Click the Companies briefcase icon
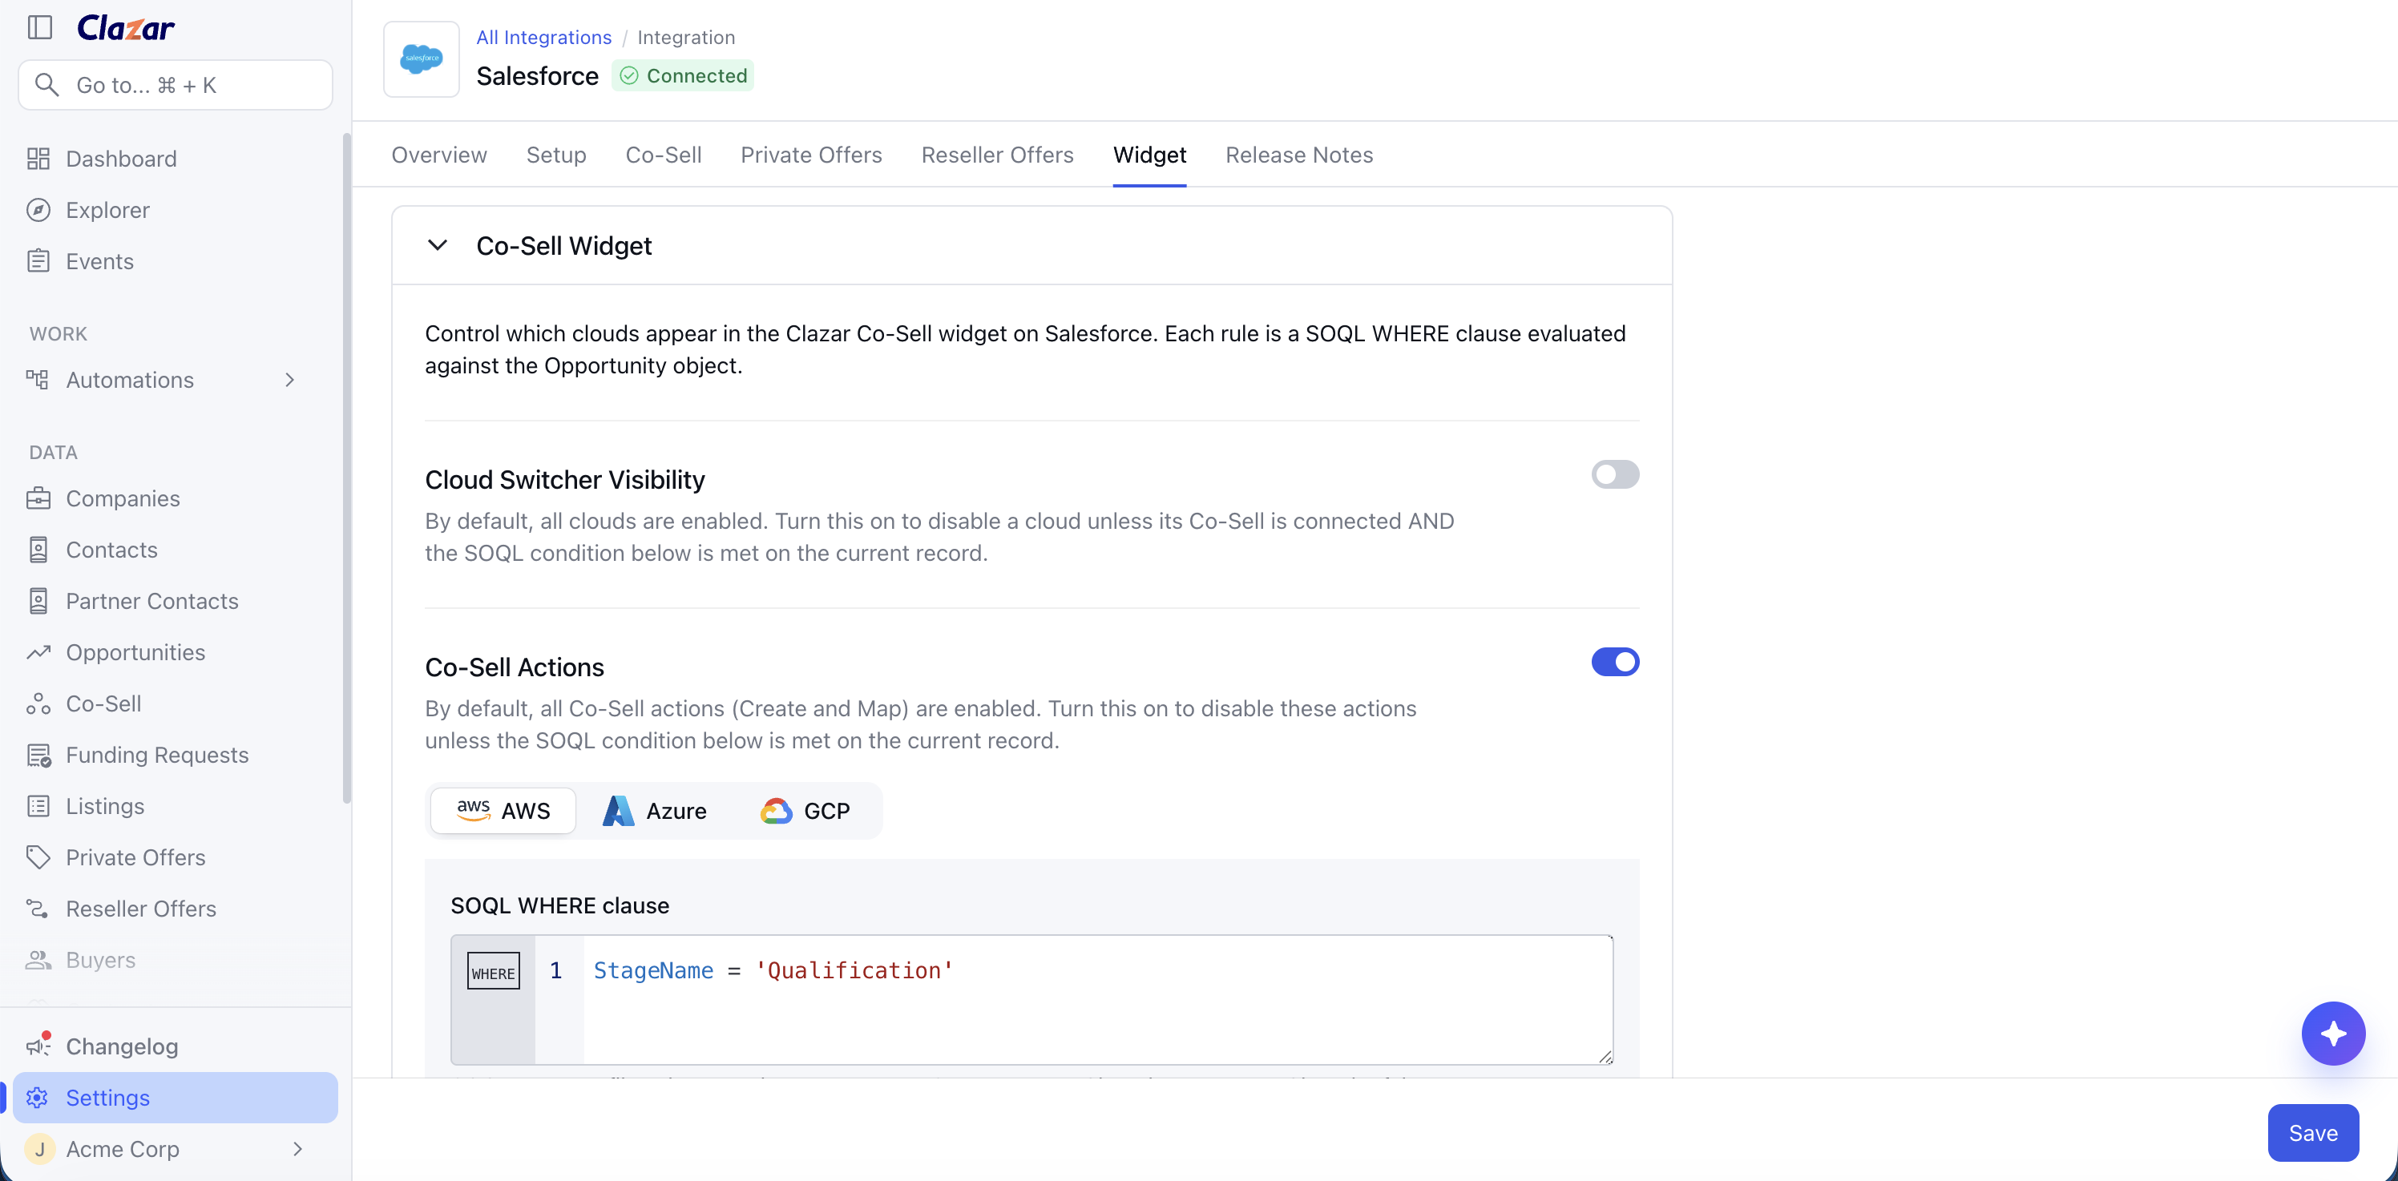This screenshot has height=1181, width=2398. click(x=38, y=498)
